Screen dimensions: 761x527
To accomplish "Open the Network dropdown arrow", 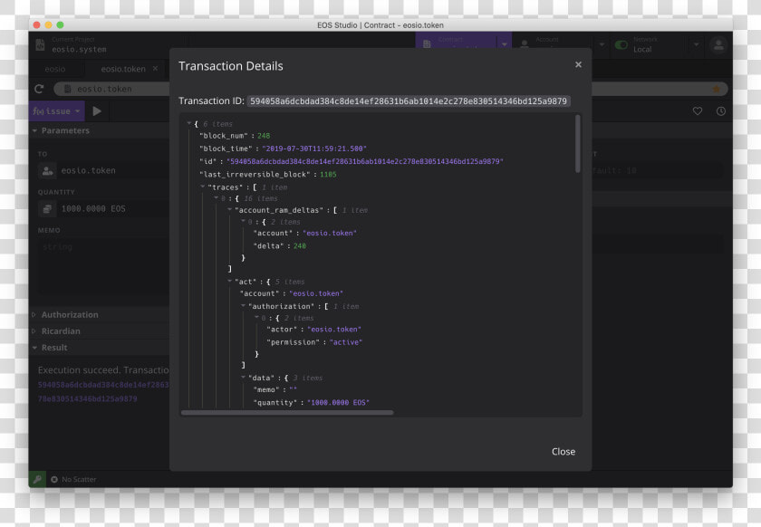I will click(x=696, y=44).
